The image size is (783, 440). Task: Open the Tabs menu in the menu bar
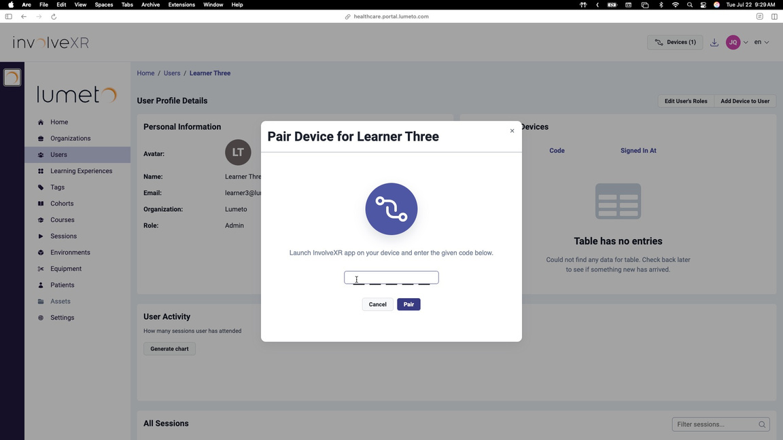point(127,5)
